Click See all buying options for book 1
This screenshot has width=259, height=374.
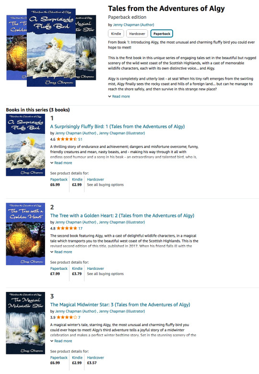tap(106, 185)
